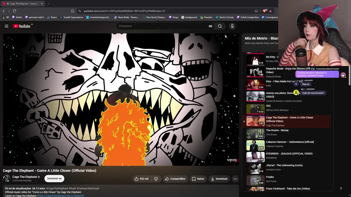The image size is (351, 197).
Task: Open the Busca bookmark
Action: [x=52, y=17]
